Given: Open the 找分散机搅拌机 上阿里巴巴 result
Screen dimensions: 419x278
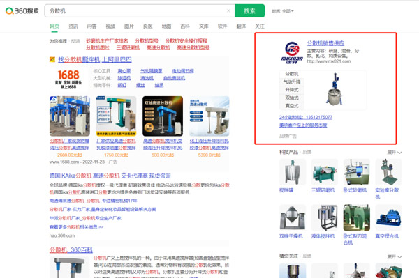Looking at the screenshot, I should pos(95,59).
